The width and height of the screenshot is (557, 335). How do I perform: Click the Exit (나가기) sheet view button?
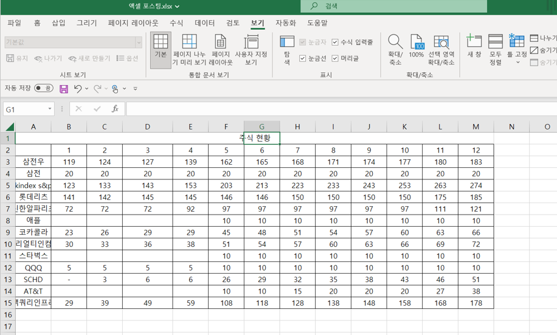click(x=48, y=58)
